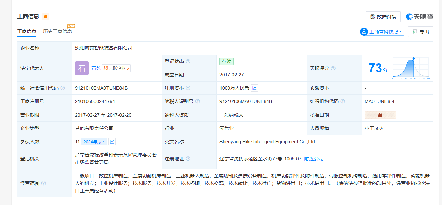Viewport: 442px width, 205px height.
Task: Select the 工商信息 tab
Action: tap(27, 31)
